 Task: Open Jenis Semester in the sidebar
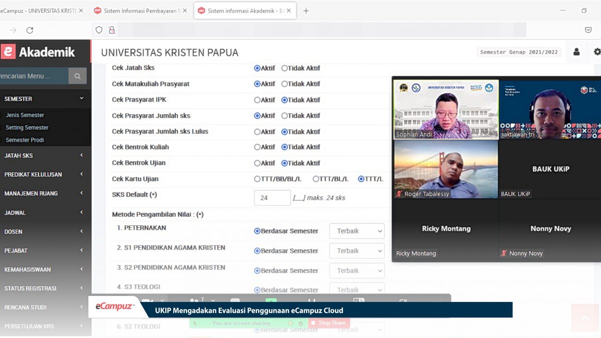(x=25, y=115)
